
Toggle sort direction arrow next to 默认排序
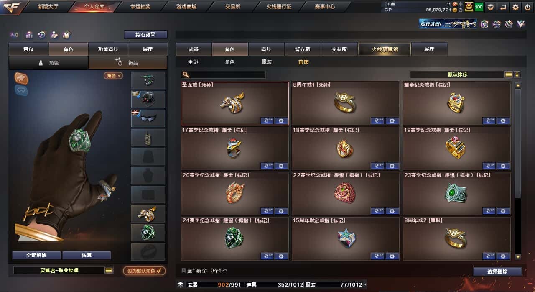point(517,74)
